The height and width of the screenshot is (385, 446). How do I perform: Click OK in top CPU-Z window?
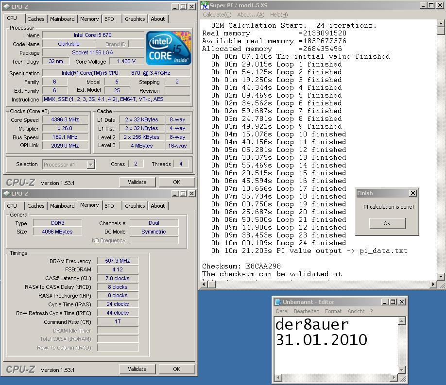pos(176,182)
